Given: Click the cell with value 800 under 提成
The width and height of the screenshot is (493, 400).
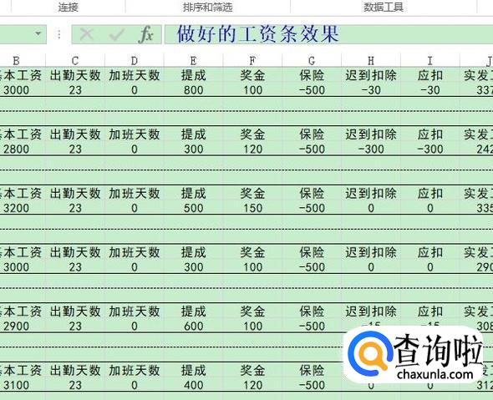Looking at the screenshot, I should tap(193, 90).
